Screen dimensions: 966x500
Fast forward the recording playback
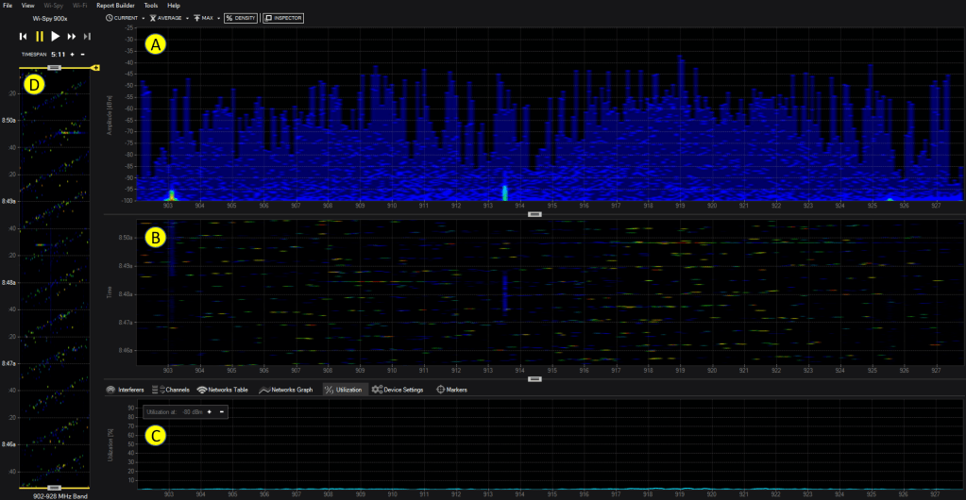[x=72, y=36]
